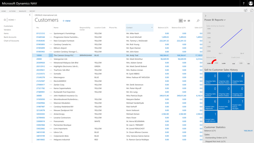Screen dimensions: 254x143
Task: Open the user profile avatar icon
Action: click(x=250, y=4)
